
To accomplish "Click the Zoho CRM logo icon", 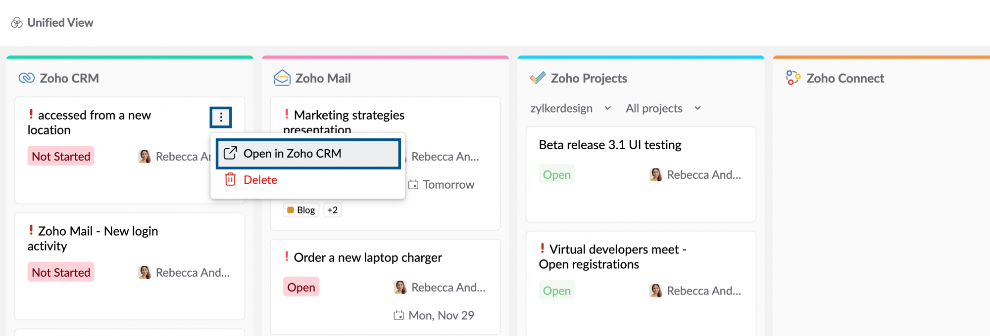I will click(x=26, y=78).
